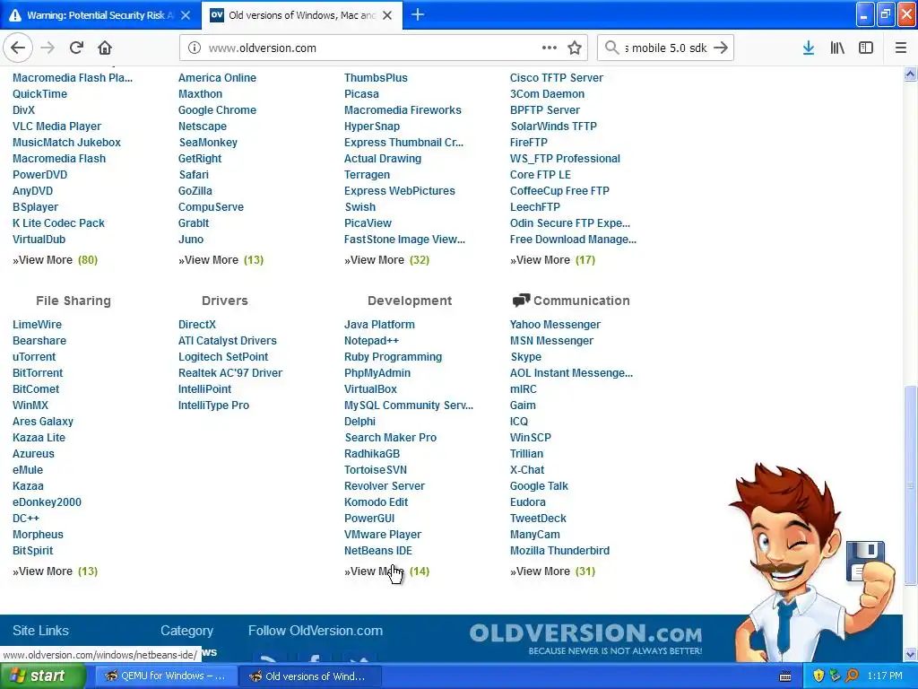
Task: Activate Old versions of Wind... taskbar item
Action: [310, 676]
